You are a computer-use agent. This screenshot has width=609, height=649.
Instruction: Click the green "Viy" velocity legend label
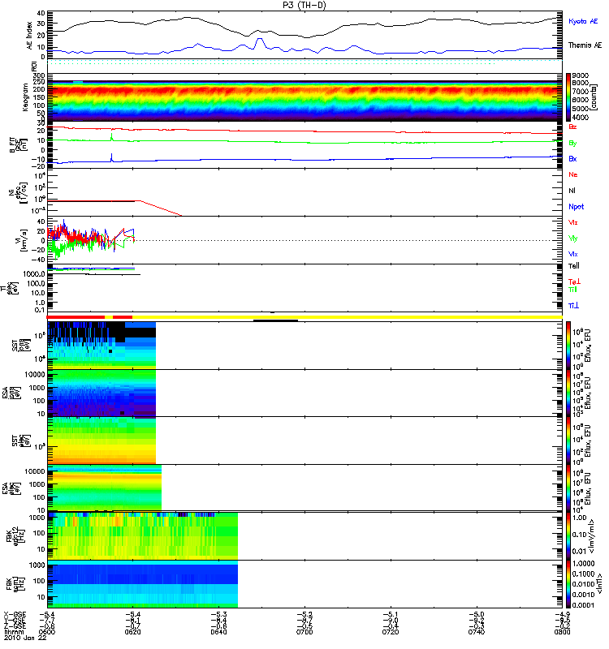point(573,239)
